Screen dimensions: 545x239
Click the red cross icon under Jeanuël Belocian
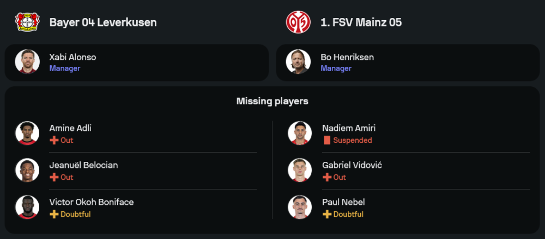pyautogui.click(x=54, y=177)
